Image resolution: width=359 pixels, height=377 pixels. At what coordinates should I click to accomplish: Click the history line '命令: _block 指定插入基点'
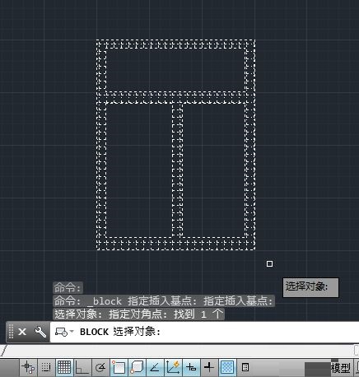164,301
